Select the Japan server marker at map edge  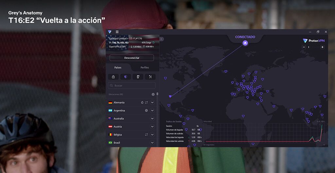click(x=325, y=96)
